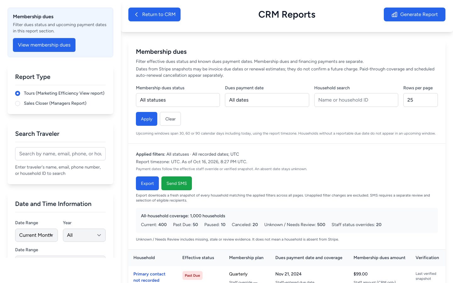Click the CRM Reports page title
The image size is (453, 283).
click(287, 14)
